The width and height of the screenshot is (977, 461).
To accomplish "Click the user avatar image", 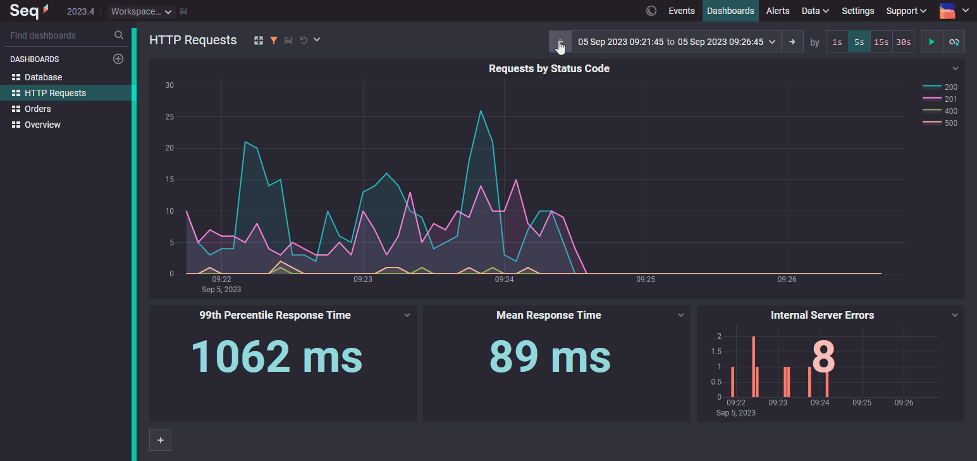I will point(947,11).
